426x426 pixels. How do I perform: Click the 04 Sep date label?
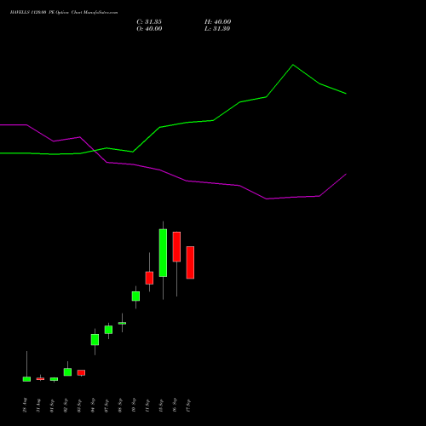93,405
